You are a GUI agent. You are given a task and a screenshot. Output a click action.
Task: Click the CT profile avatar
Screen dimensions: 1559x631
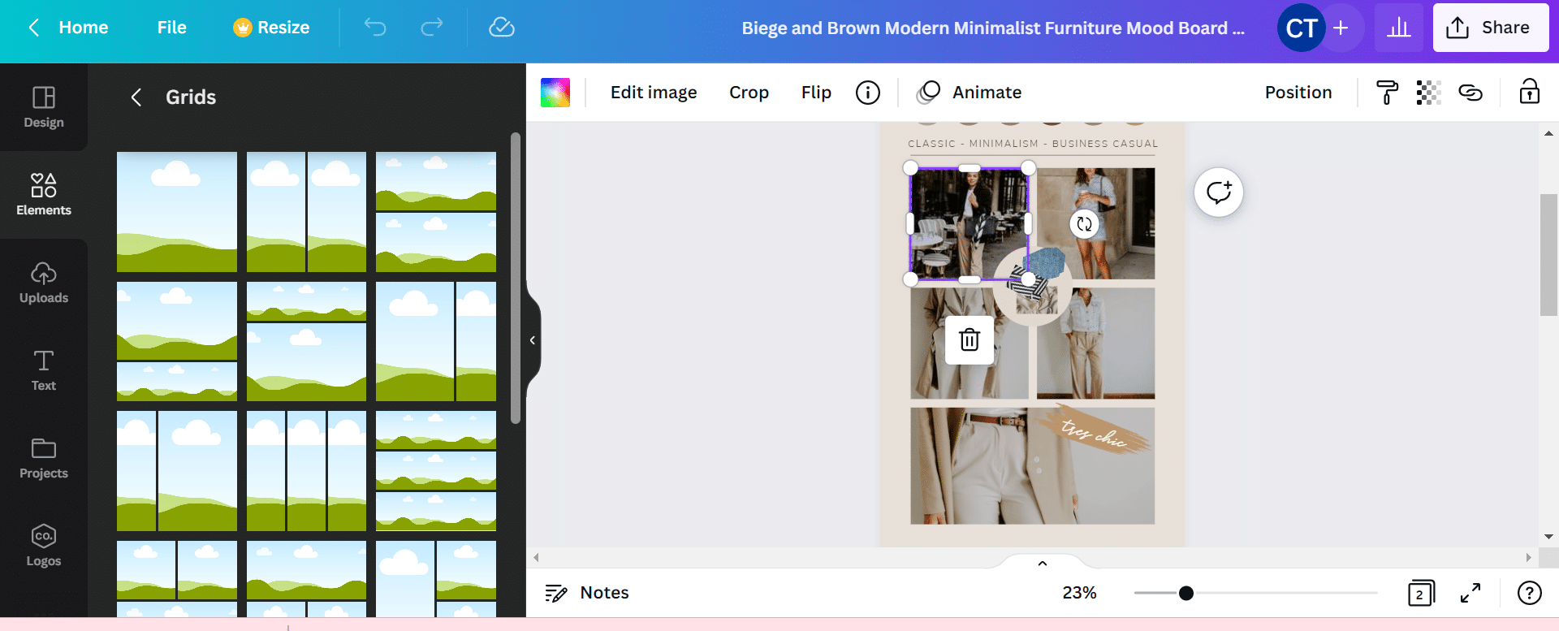click(x=1301, y=28)
